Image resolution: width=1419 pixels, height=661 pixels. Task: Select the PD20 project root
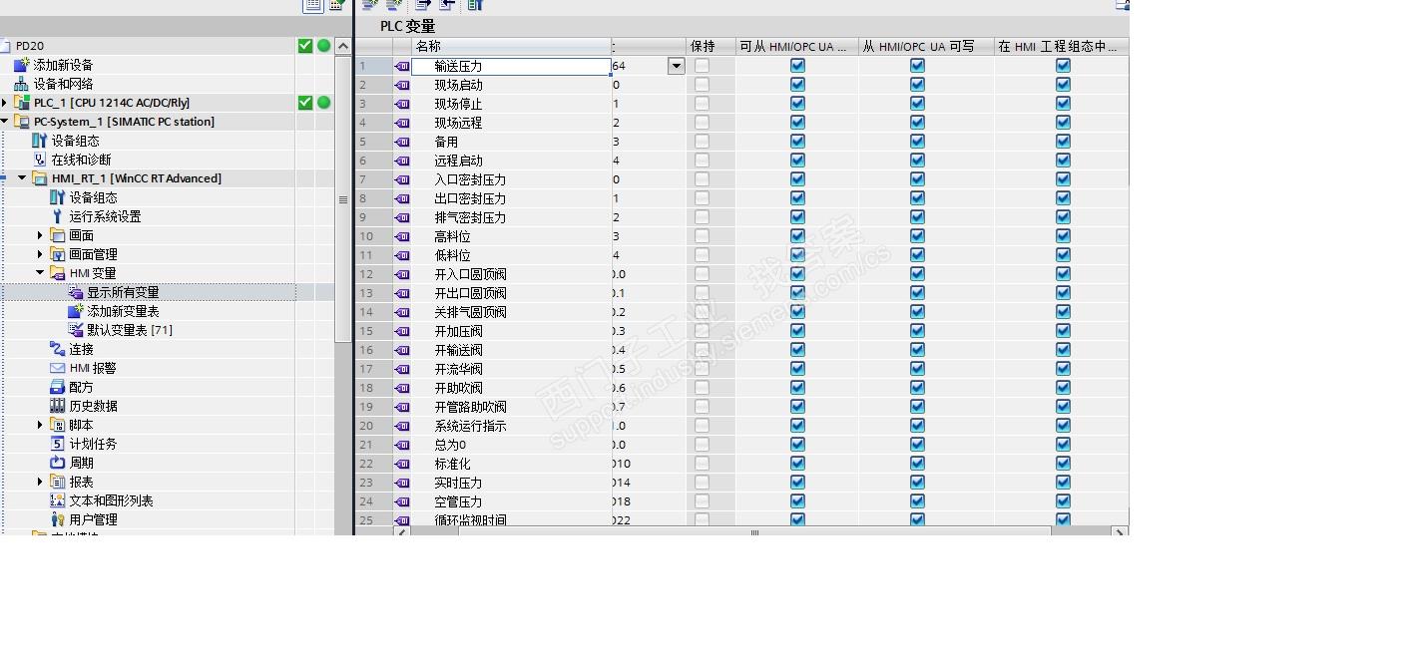(30, 46)
